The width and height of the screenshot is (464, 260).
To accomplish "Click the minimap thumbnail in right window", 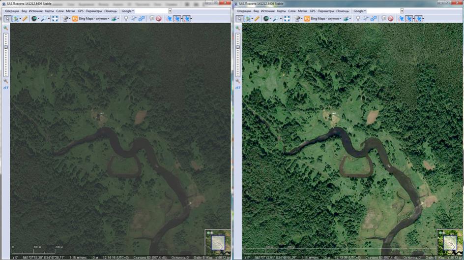I will coord(450,243).
